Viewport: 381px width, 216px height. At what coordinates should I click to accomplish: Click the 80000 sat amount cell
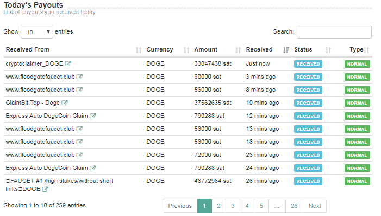(x=208, y=77)
